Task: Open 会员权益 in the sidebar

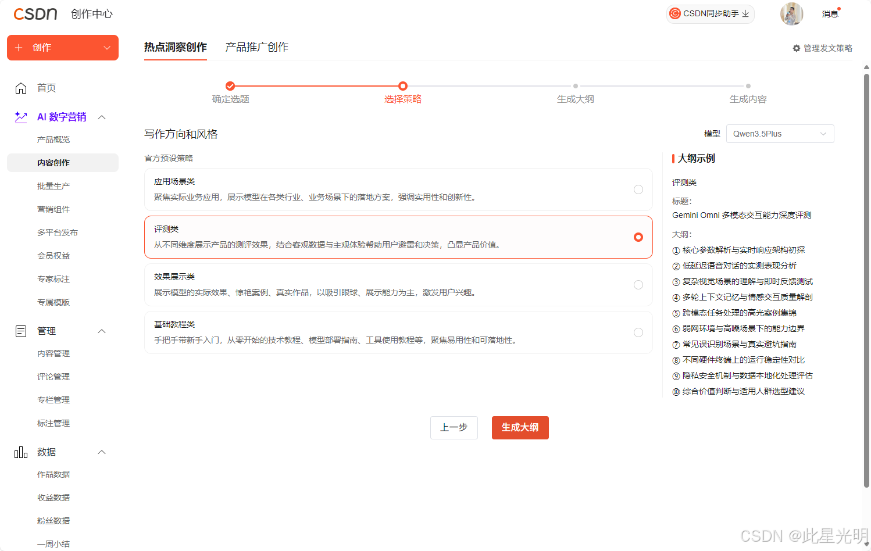Action: click(53, 256)
